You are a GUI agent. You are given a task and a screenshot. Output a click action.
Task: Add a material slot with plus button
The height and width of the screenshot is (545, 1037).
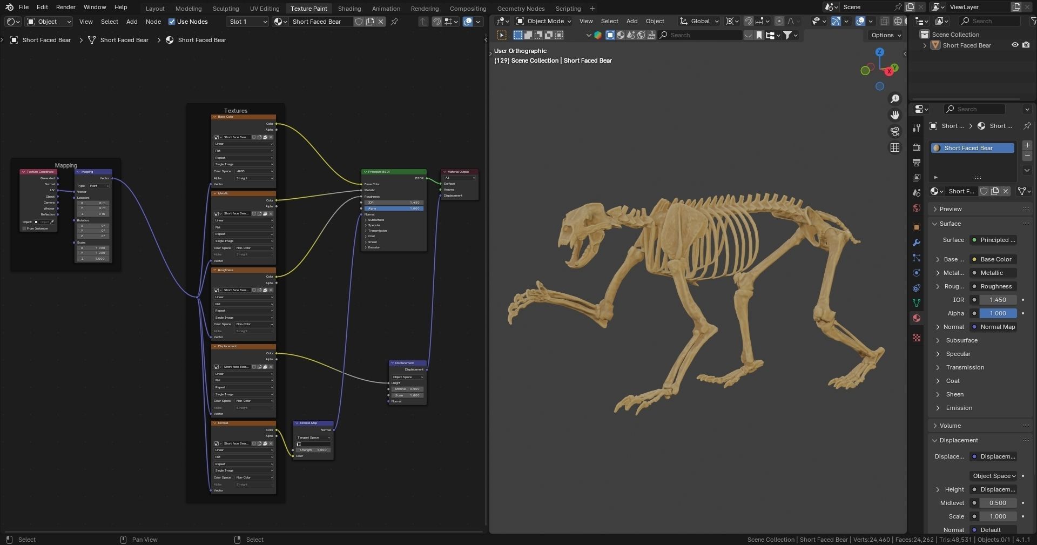[x=1027, y=145]
